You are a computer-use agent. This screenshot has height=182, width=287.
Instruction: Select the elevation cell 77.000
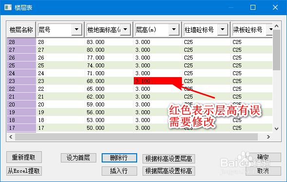click(x=109, y=58)
